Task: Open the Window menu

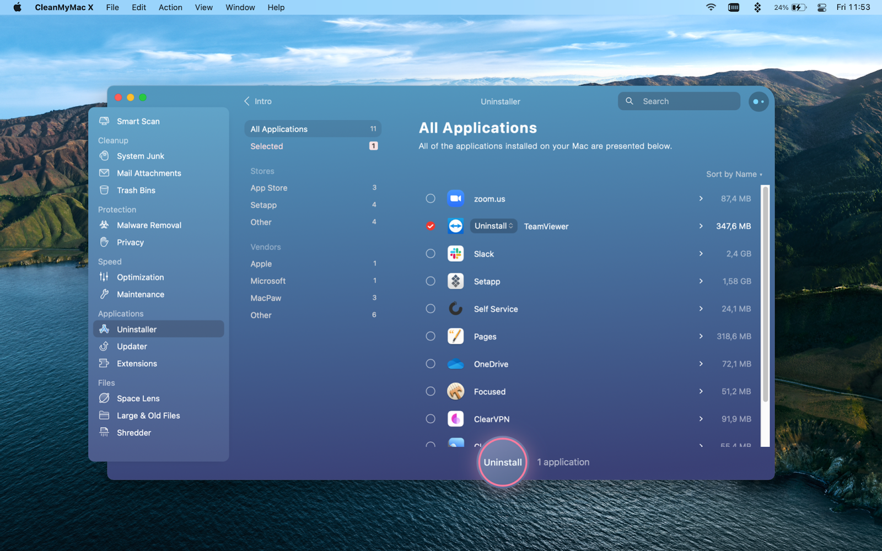Action: [x=240, y=7]
